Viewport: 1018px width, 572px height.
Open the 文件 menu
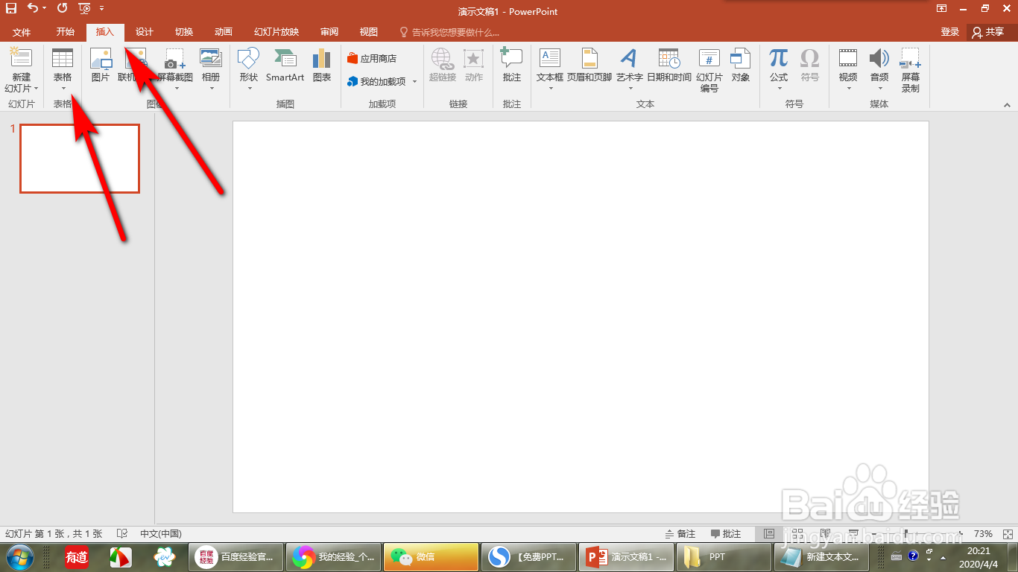point(22,32)
